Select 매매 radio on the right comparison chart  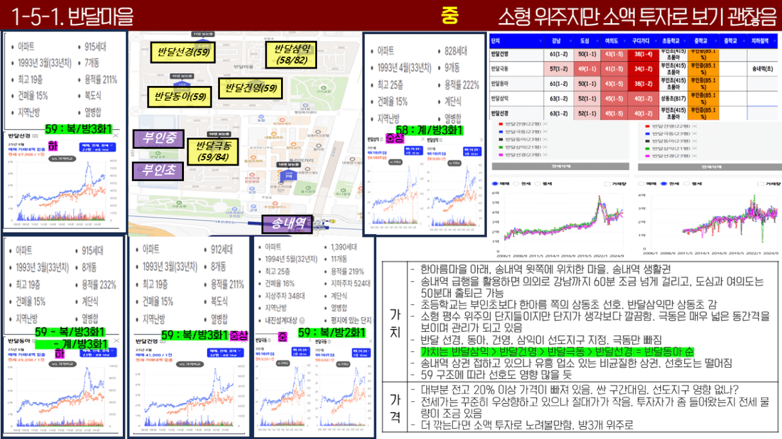(642, 184)
